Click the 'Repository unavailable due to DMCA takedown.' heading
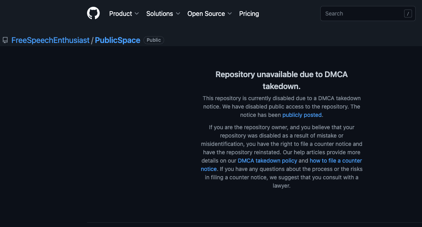The image size is (422, 227). 281,80
